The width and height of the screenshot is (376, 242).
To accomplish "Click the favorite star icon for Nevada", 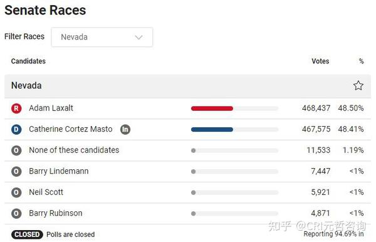I will (x=358, y=86).
